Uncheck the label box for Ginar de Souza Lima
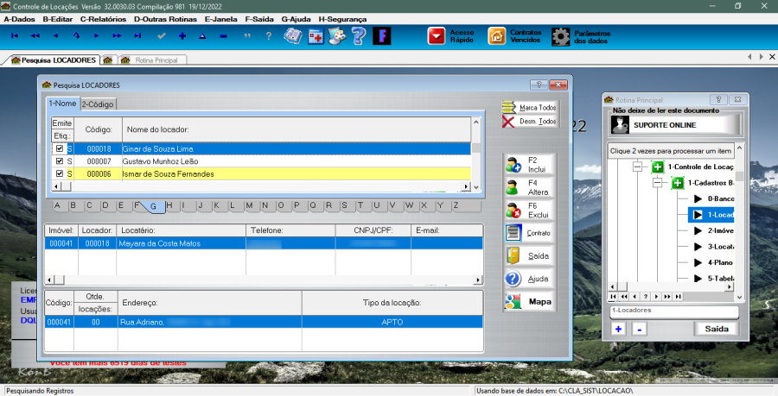This screenshot has height=396, width=778. tap(59, 148)
